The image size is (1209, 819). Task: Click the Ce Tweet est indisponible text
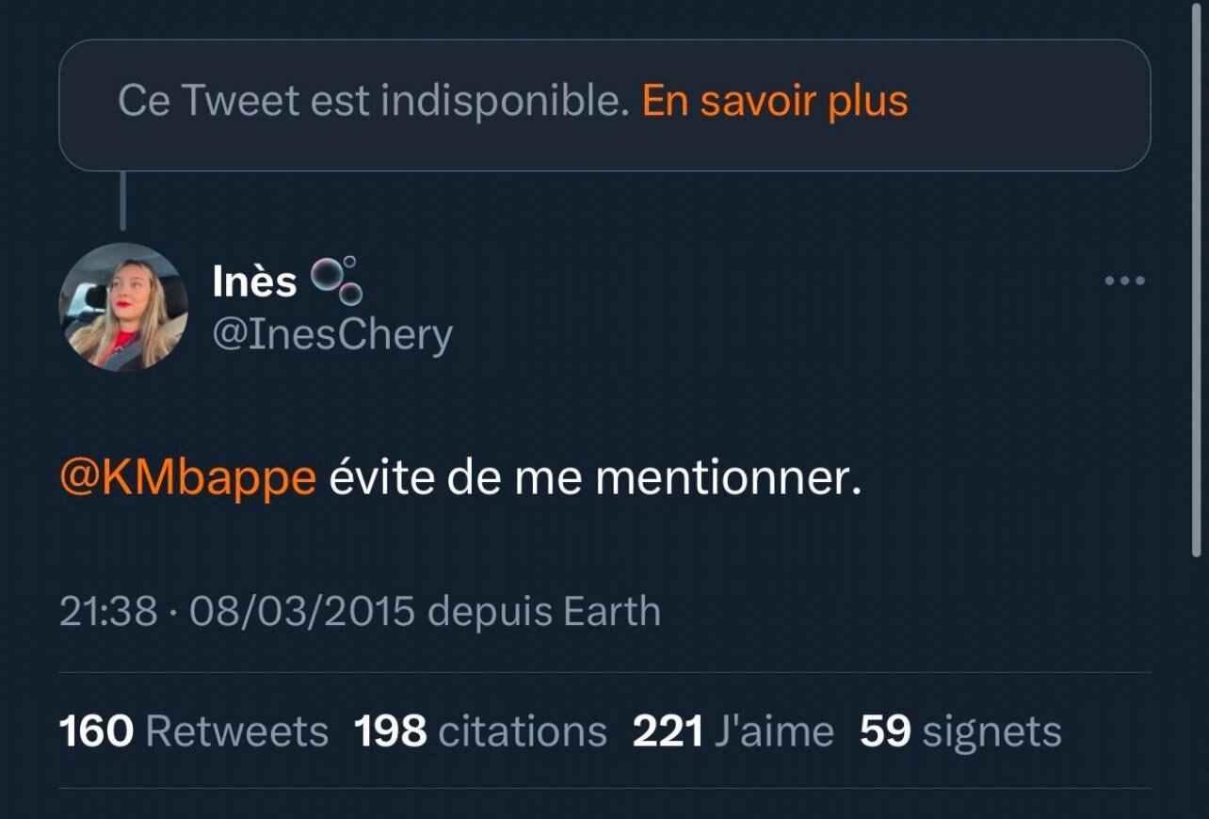point(373,102)
